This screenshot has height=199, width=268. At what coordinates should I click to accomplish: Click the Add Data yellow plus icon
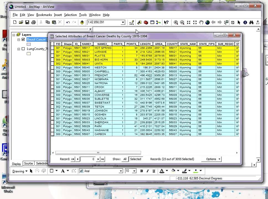[82, 22]
